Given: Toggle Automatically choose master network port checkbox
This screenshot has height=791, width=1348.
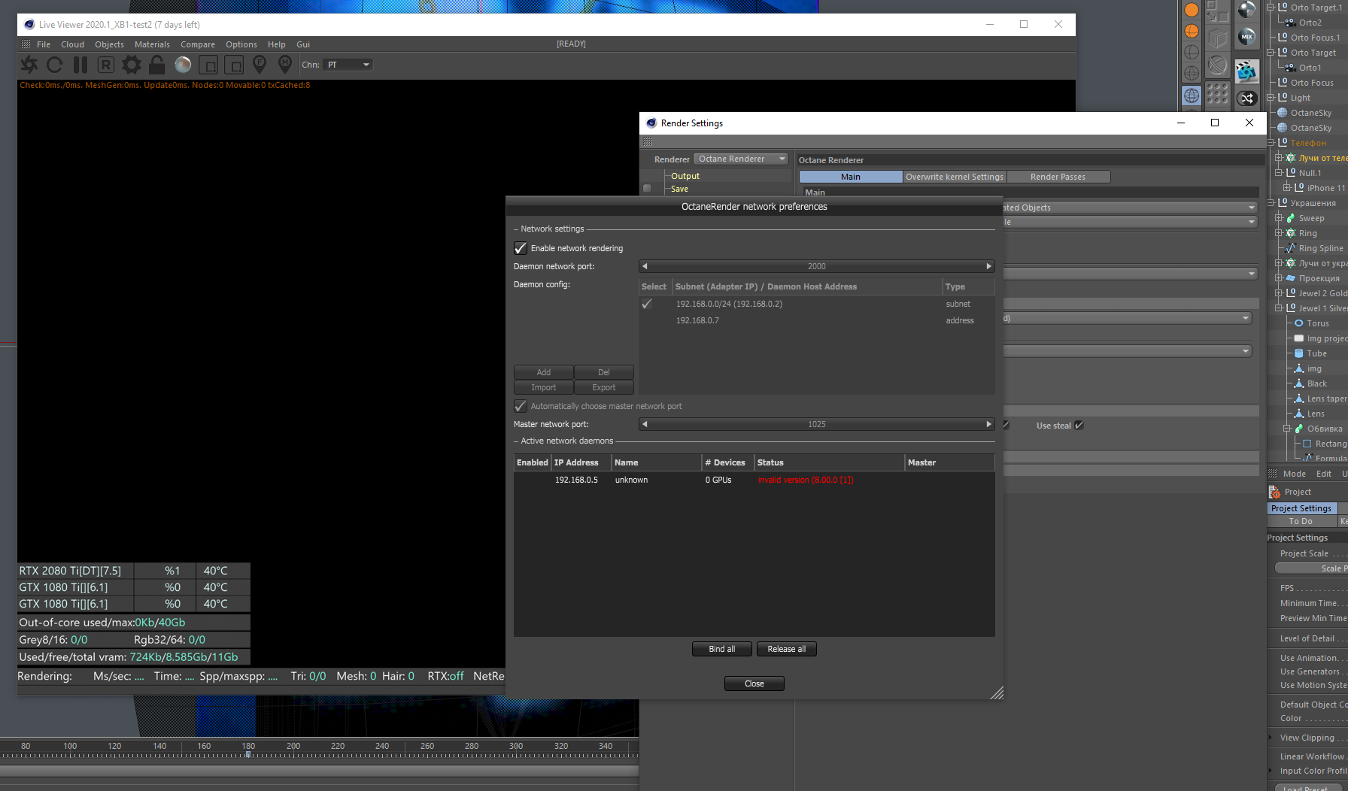Looking at the screenshot, I should (x=520, y=406).
